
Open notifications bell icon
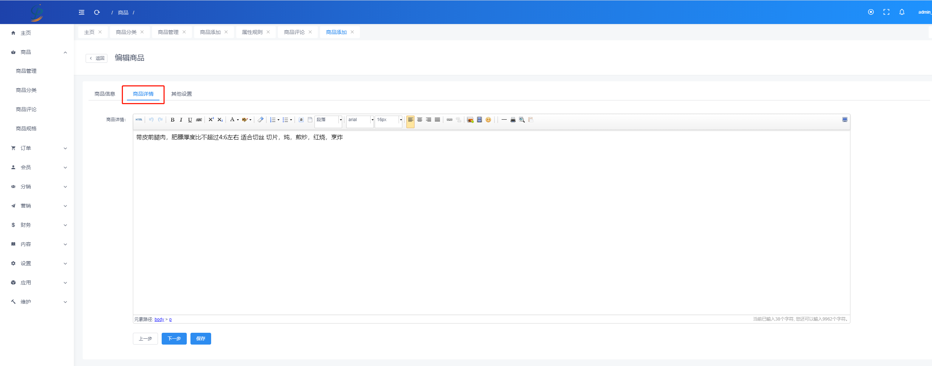(902, 12)
